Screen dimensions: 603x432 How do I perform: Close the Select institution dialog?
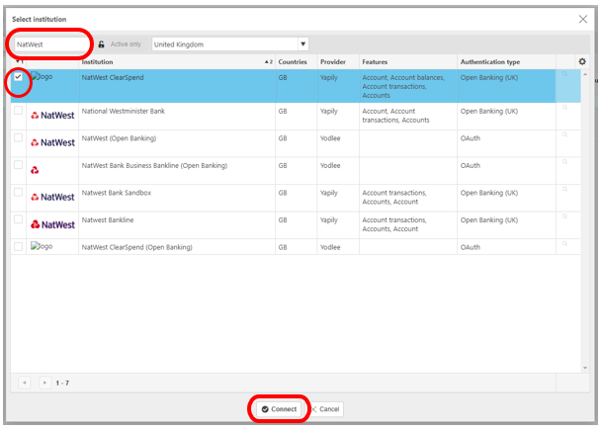pyautogui.click(x=582, y=19)
